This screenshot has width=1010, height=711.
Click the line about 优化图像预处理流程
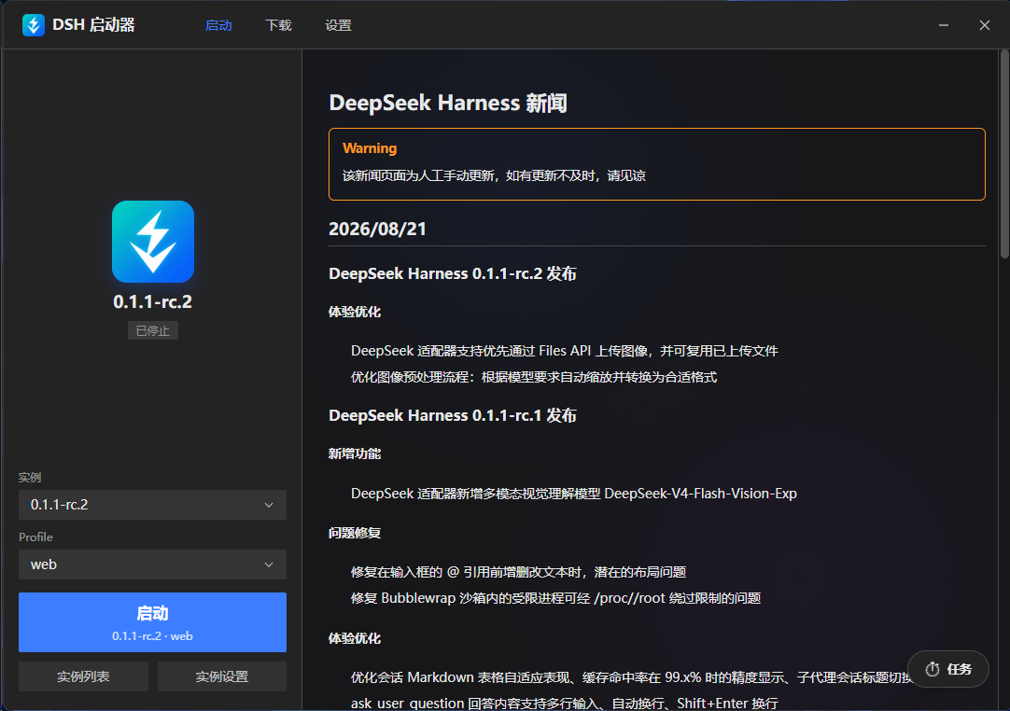click(x=534, y=377)
